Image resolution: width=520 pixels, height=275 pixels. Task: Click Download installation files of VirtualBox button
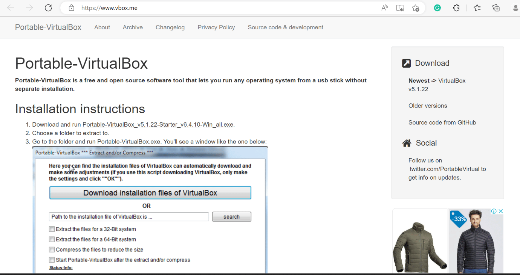150,193
